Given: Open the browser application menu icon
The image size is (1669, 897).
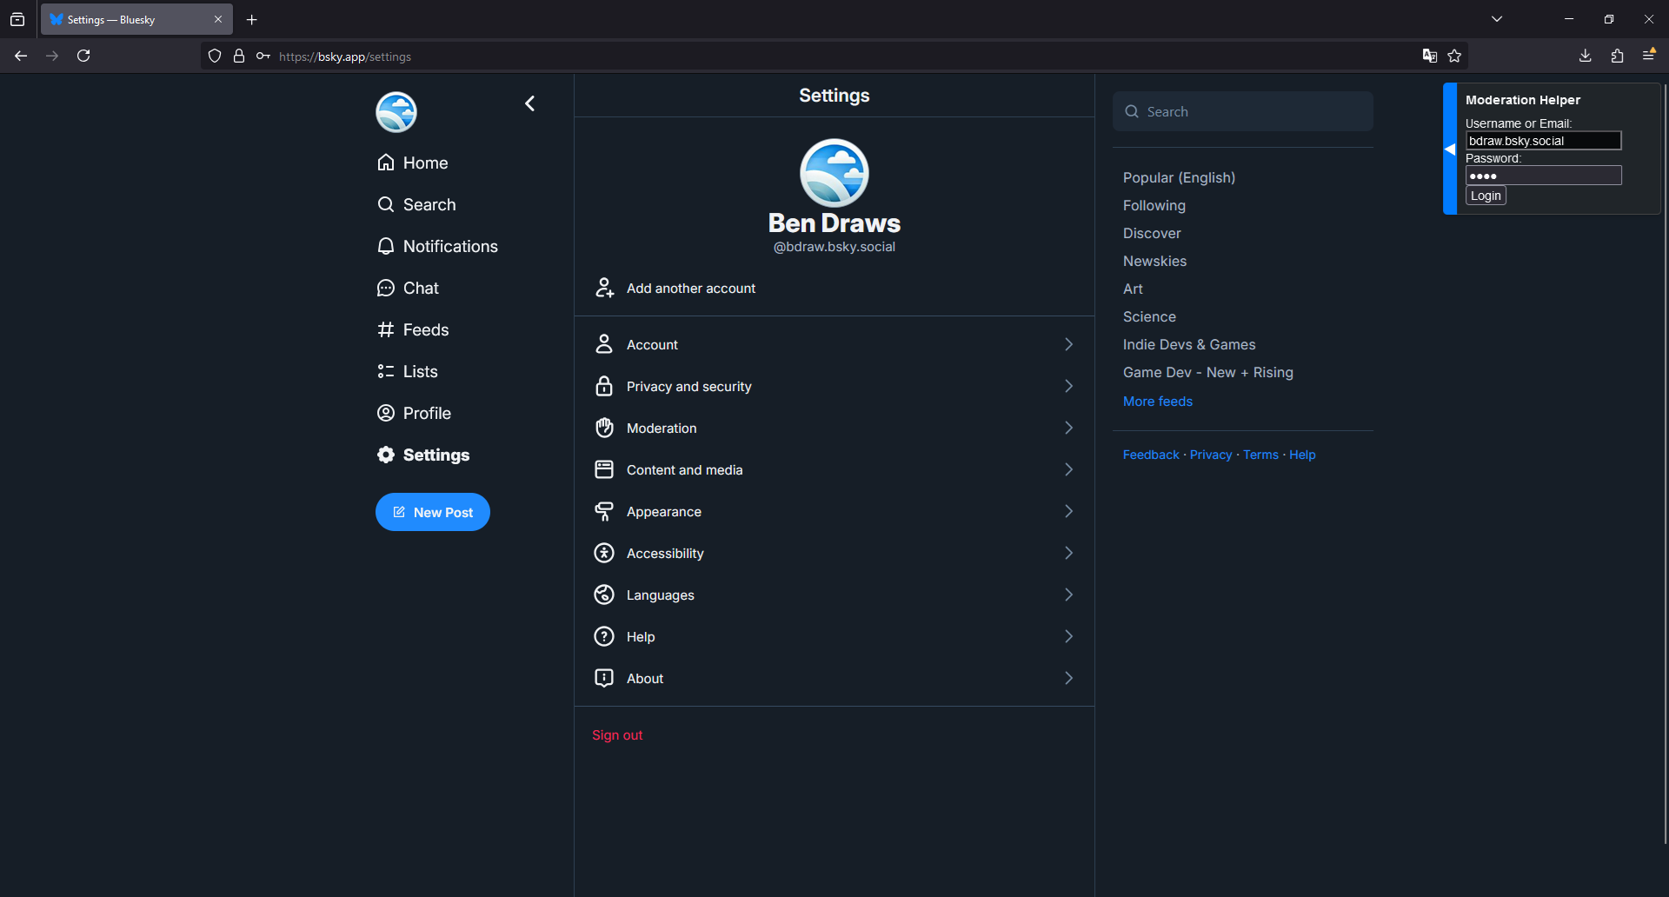Looking at the screenshot, I should click(1649, 55).
